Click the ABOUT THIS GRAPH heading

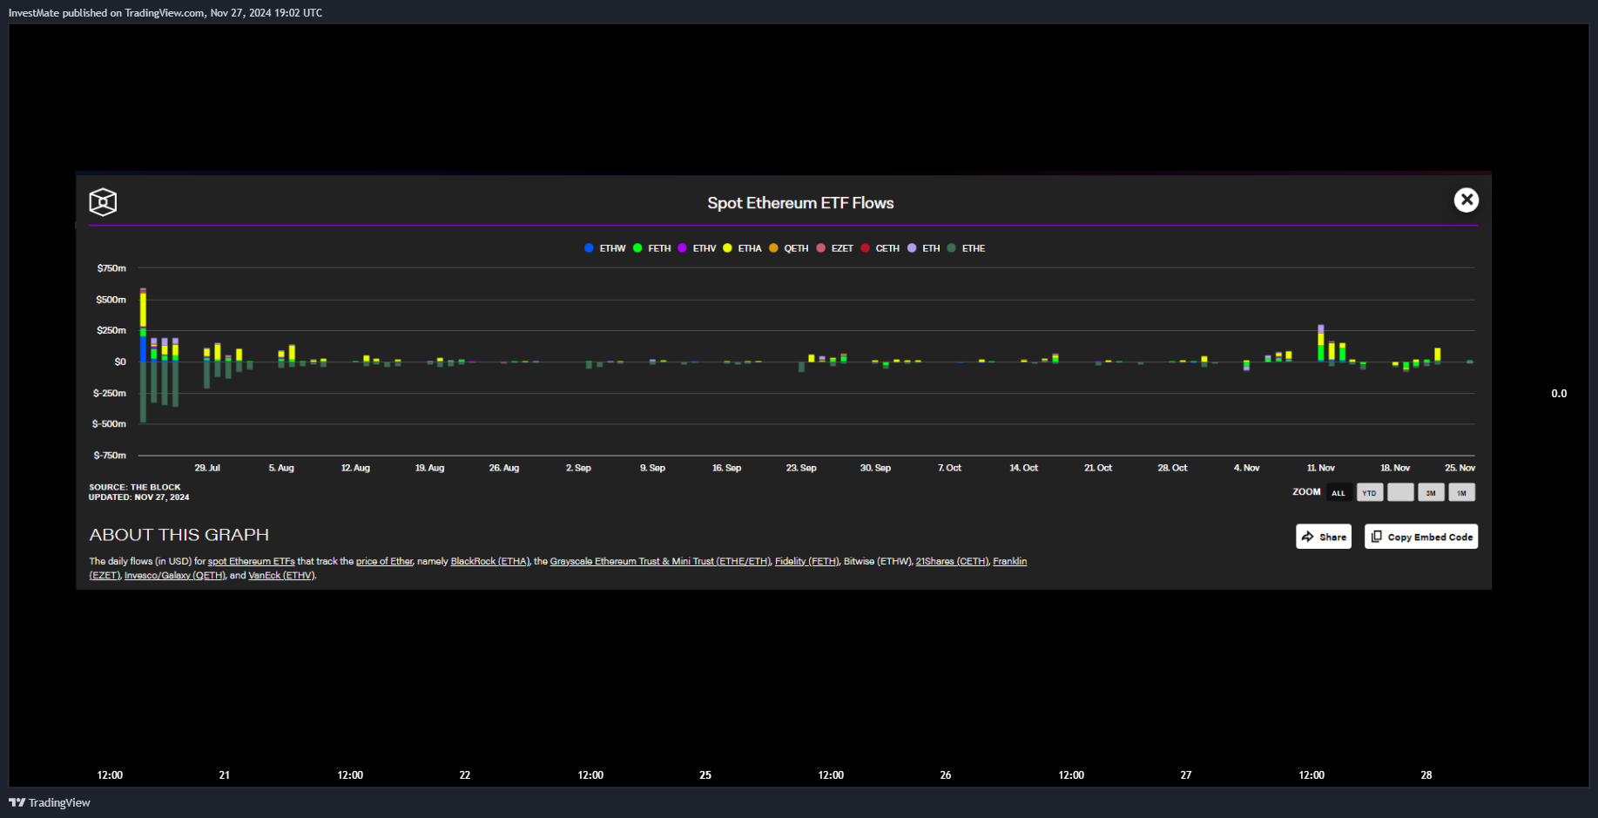click(179, 535)
